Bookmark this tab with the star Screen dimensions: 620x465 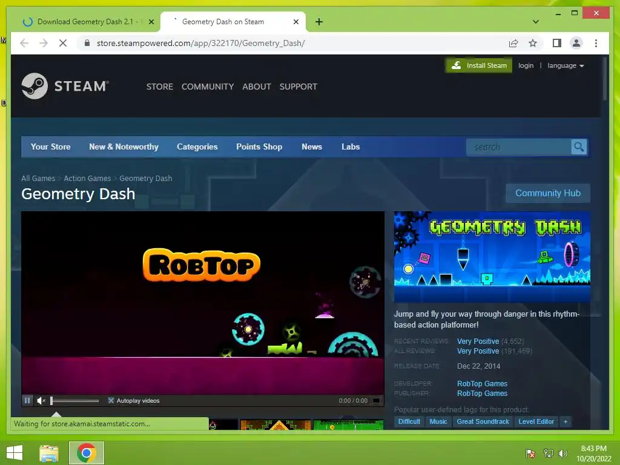pyautogui.click(x=533, y=43)
